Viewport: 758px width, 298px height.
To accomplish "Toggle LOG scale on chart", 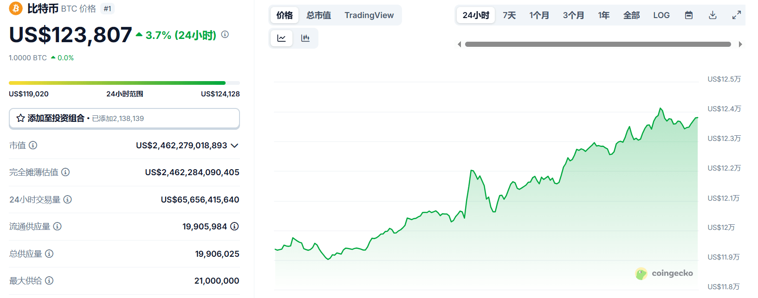I will pyautogui.click(x=661, y=15).
